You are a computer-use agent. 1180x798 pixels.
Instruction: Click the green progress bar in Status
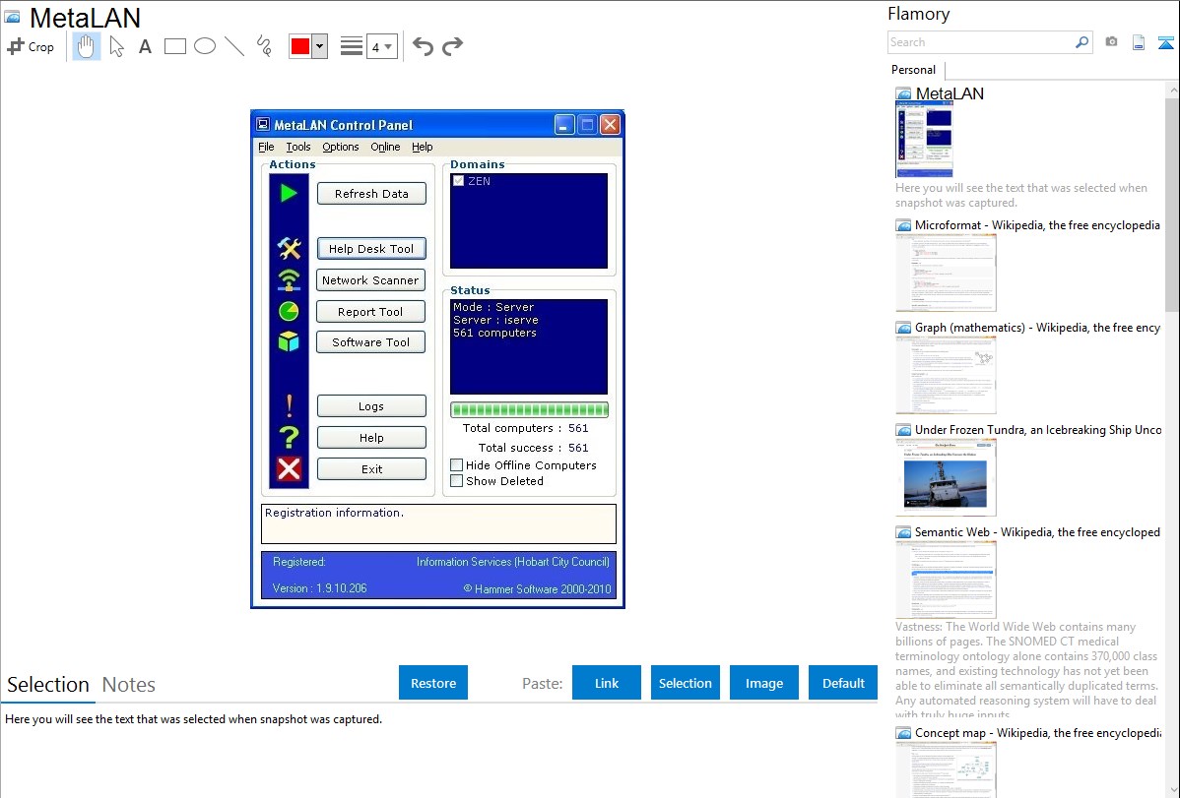pyautogui.click(x=529, y=410)
